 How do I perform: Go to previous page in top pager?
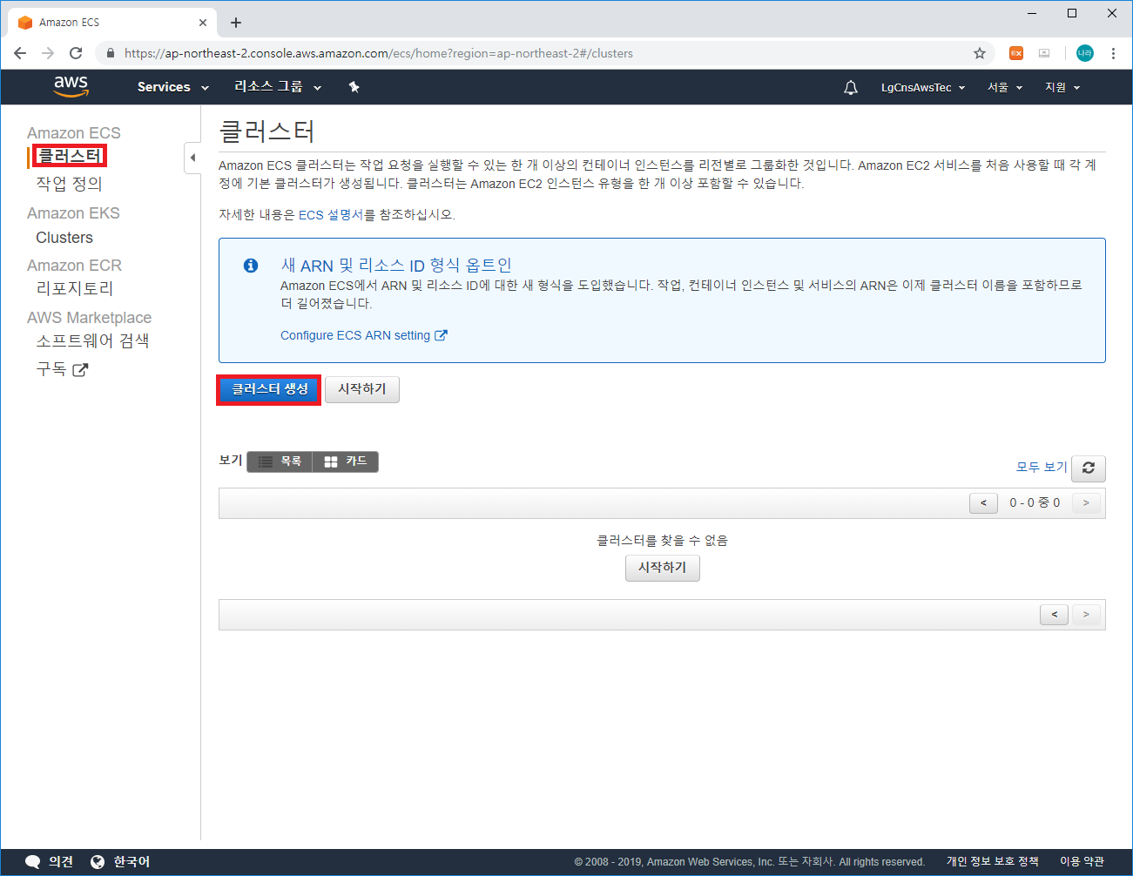[984, 503]
